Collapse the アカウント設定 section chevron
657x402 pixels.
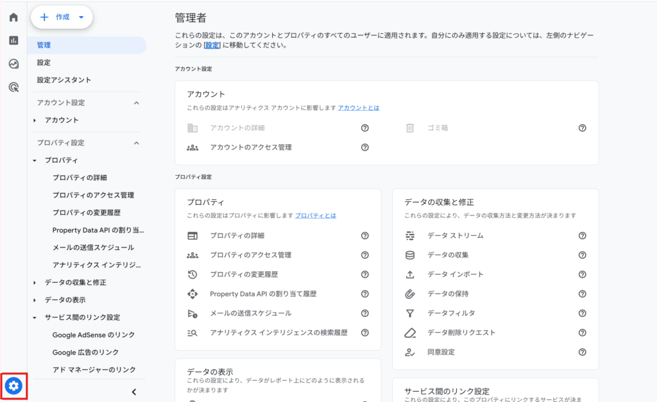click(136, 103)
